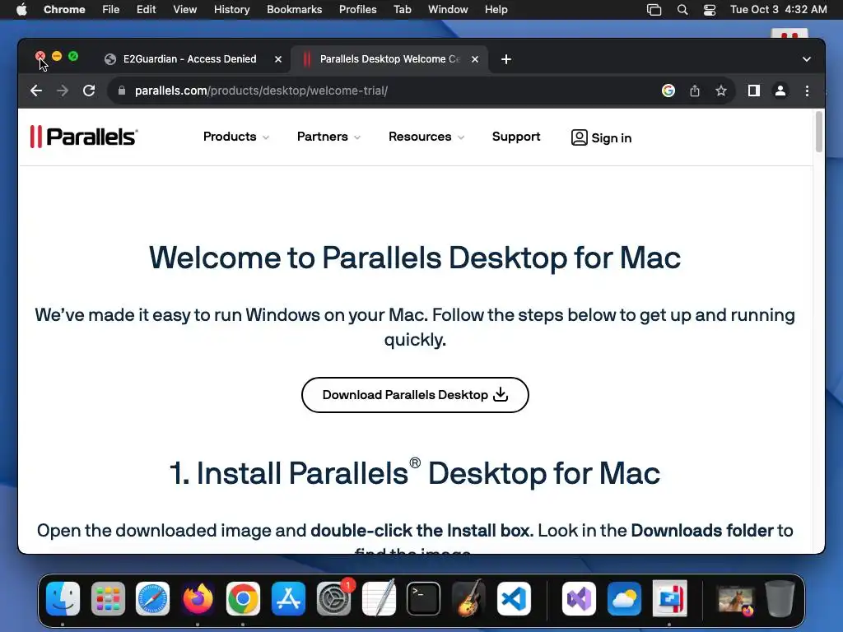Open the Profiles menu
The height and width of the screenshot is (632, 843).
point(357,10)
